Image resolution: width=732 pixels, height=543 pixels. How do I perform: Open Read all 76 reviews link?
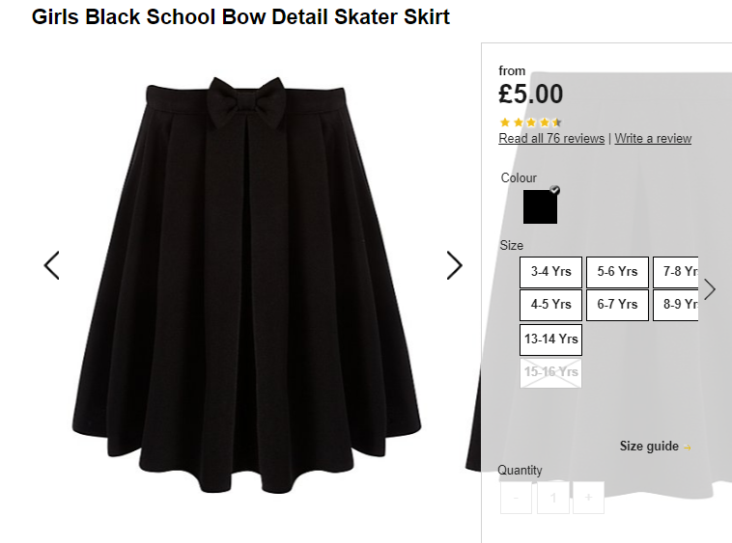click(551, 139)
